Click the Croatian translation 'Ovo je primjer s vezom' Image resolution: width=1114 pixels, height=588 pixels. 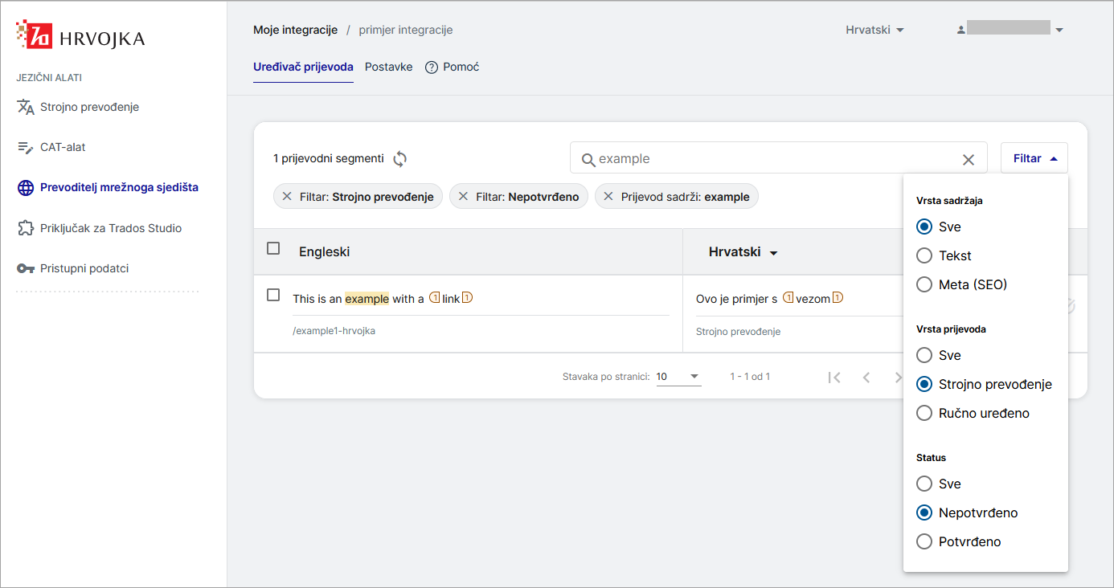[x=769, y=299]
